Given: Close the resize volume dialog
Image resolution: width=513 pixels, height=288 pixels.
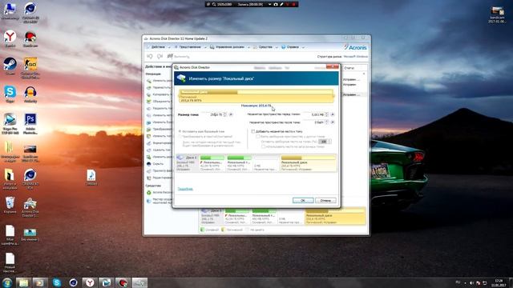Looking at the screenshot, I should (x=333, y=67).
